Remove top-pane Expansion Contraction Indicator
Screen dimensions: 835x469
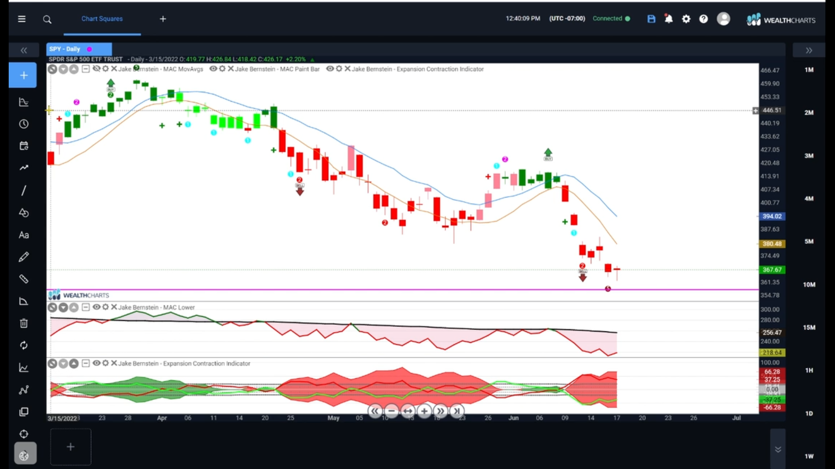(x=347, y=69)
